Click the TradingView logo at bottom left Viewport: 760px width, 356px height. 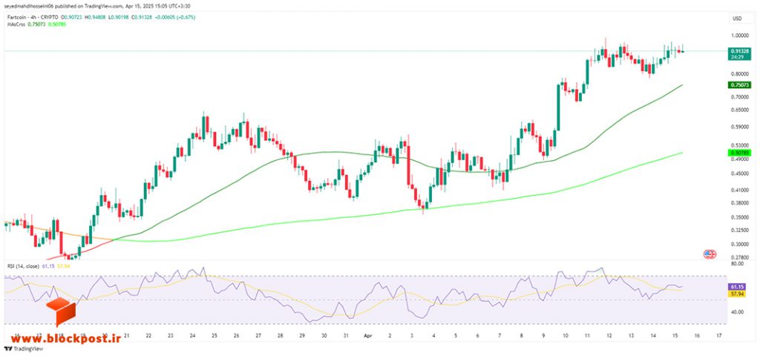tap(24, 349)
